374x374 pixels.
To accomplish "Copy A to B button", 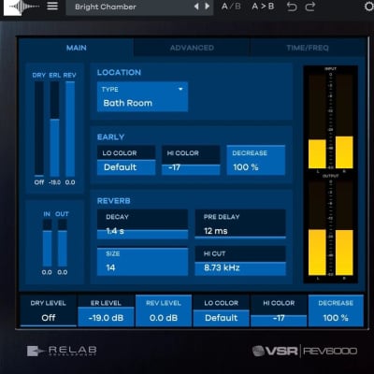I will pos(263,7).
